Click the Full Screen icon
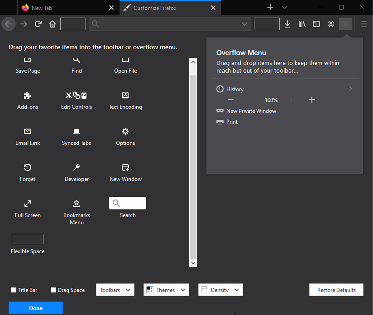The image size is (373, 315). point(27,204)
